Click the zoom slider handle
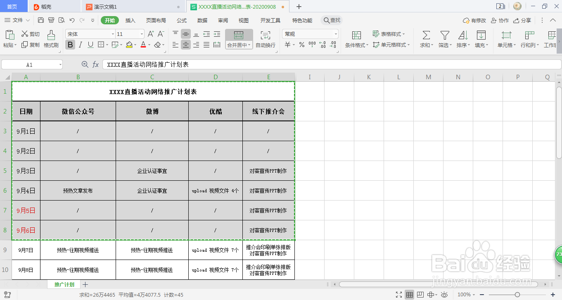 click(x=517, y=295)
